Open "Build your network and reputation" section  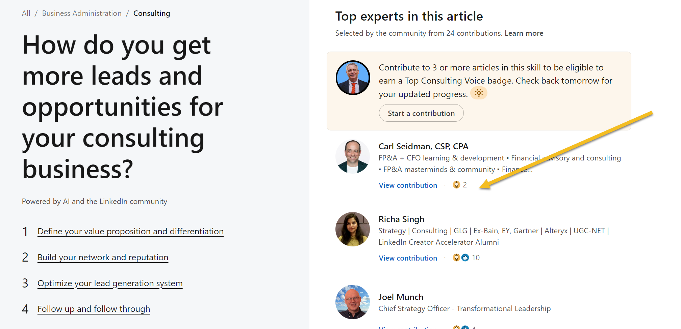[103, 257]
